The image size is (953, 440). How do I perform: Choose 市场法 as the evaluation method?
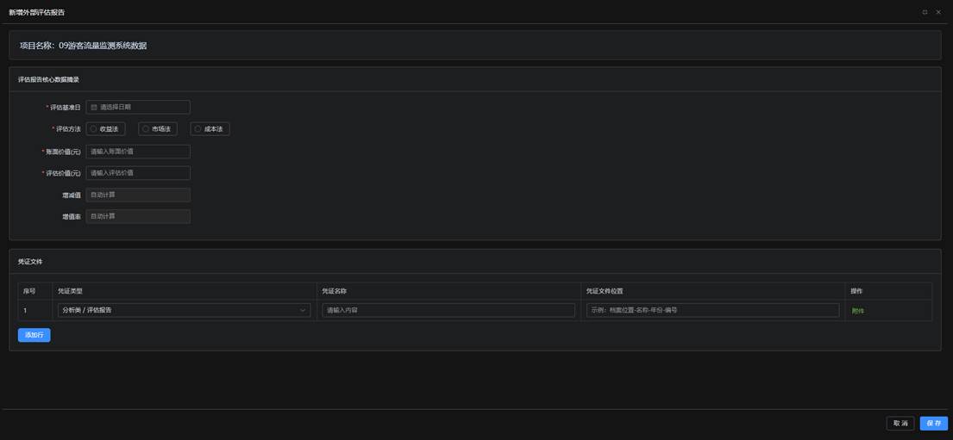tap(146, 129)
